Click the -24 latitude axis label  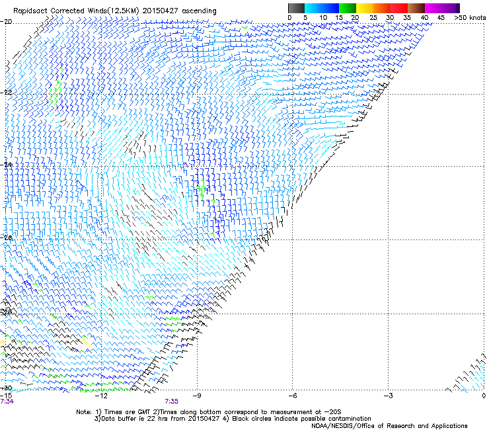pyautogui.click(x=6, y=165)
